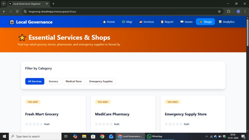The width and height of the screenshot is (249, 140).
Task: Open the Chrome three-dot menu
Action: click(x=245, y=11)
